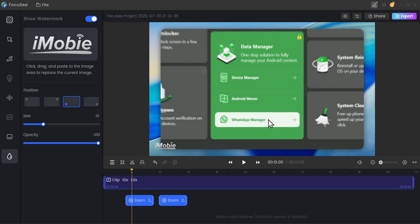
Task: Click the undo arrow
Action: 155,162
